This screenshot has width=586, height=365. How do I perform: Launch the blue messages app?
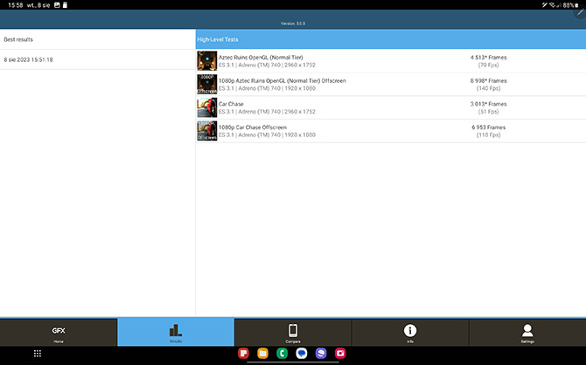click(x=302, y=353)
